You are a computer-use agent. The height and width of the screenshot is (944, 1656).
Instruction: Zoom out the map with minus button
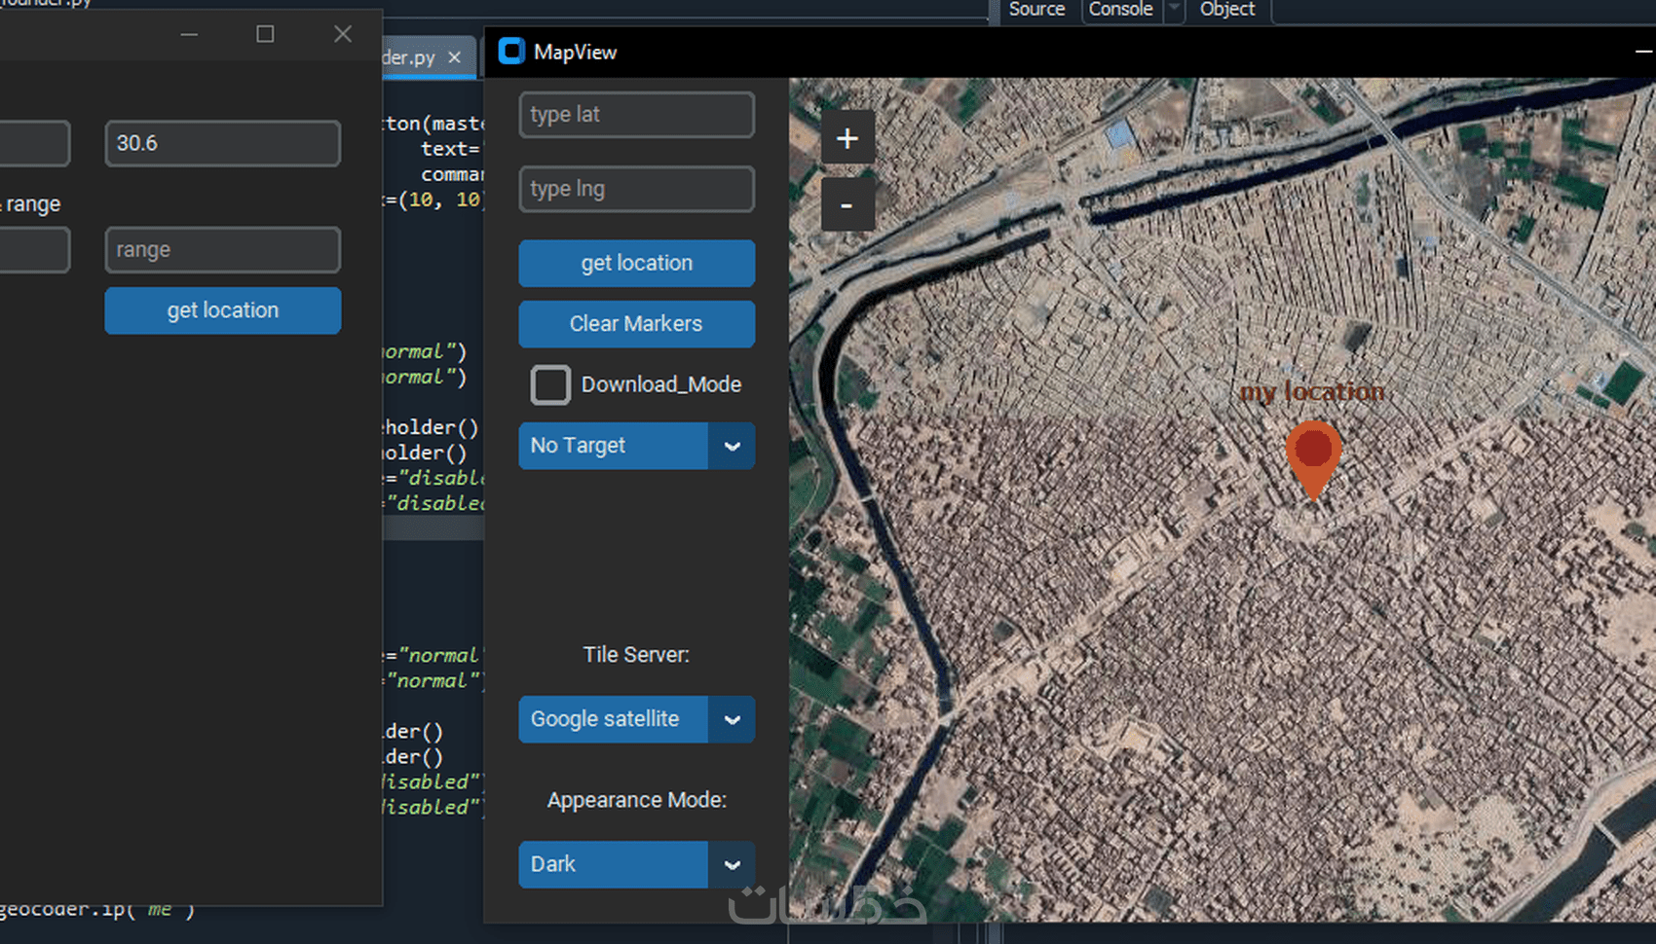pos(847,205)
